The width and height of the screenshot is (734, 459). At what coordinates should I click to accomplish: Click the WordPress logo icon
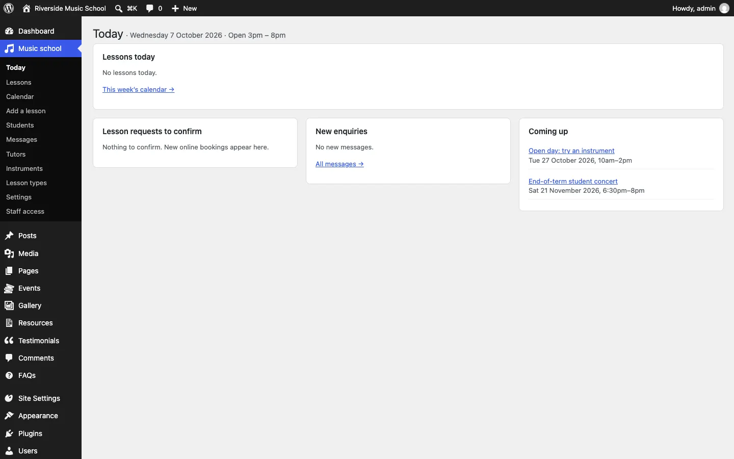(x=9, y=8)
